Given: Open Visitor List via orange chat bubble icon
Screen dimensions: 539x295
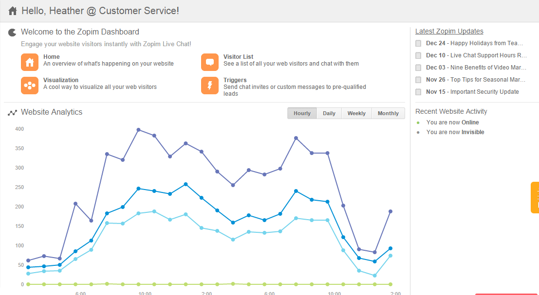Looking at the screenshot, I should tap(210, 62).
